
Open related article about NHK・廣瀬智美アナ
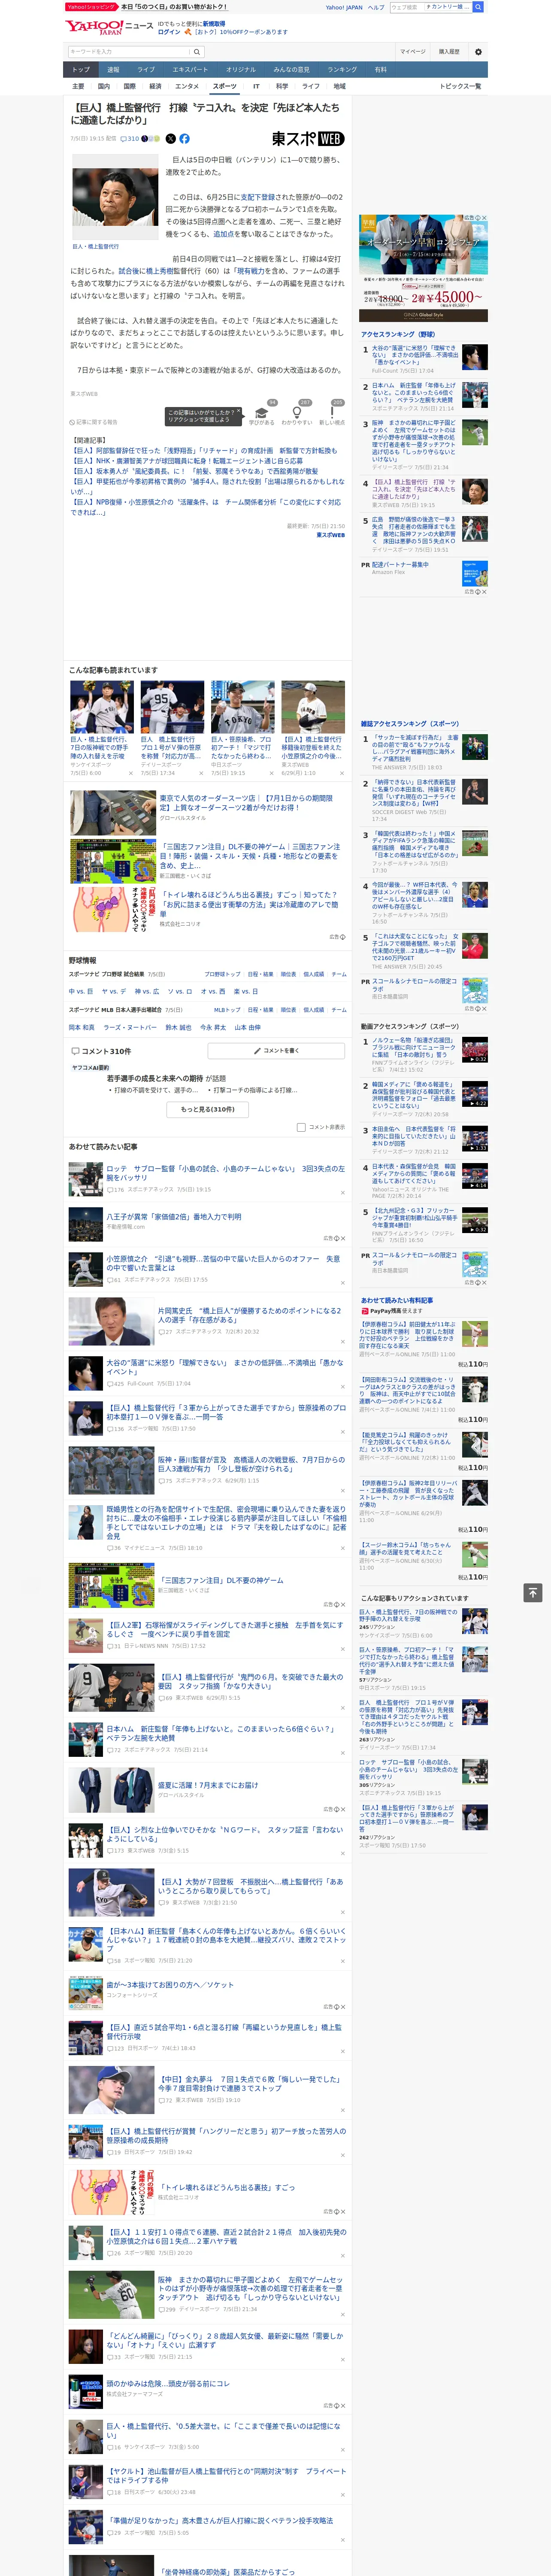pyautogui.click(x=186, y=461)
